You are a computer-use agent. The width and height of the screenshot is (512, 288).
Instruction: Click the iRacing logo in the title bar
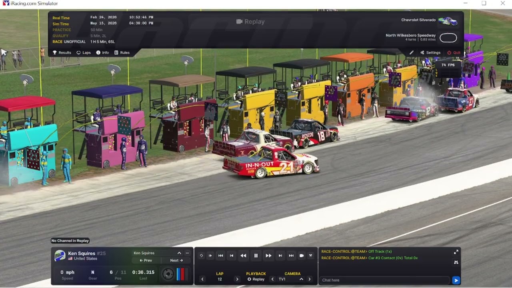pos(6,3)
